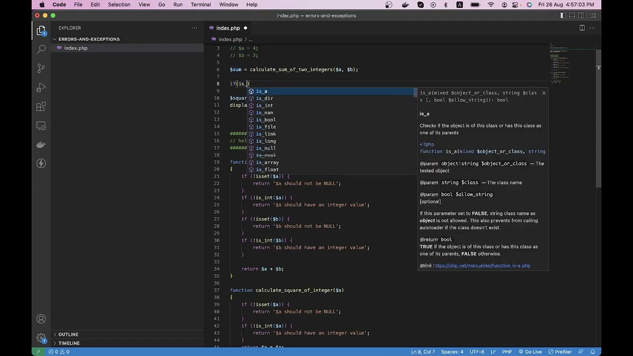The width and height of the screenshot is (633, 356).
Task: Go to line via Ln 8, Col 7
Action: [423, 352]
